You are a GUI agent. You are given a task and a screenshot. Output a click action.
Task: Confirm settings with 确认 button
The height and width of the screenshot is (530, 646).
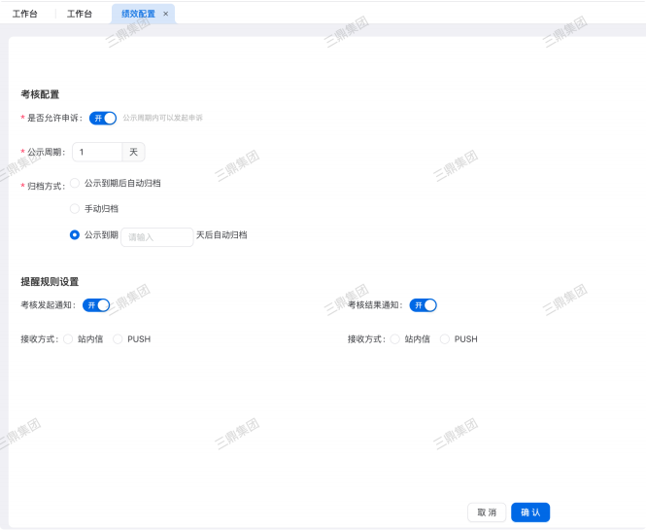530,512
